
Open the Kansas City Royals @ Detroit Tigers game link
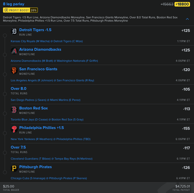(x=47, y=41)
